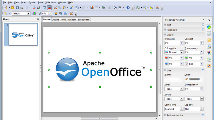Select slide 1 thumbnail in Slides panel
214x120 pixels.
(x=21, y=35)
